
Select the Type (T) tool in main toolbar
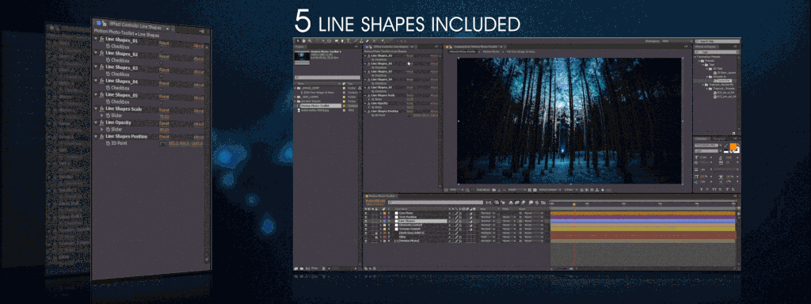click(348, 41)
